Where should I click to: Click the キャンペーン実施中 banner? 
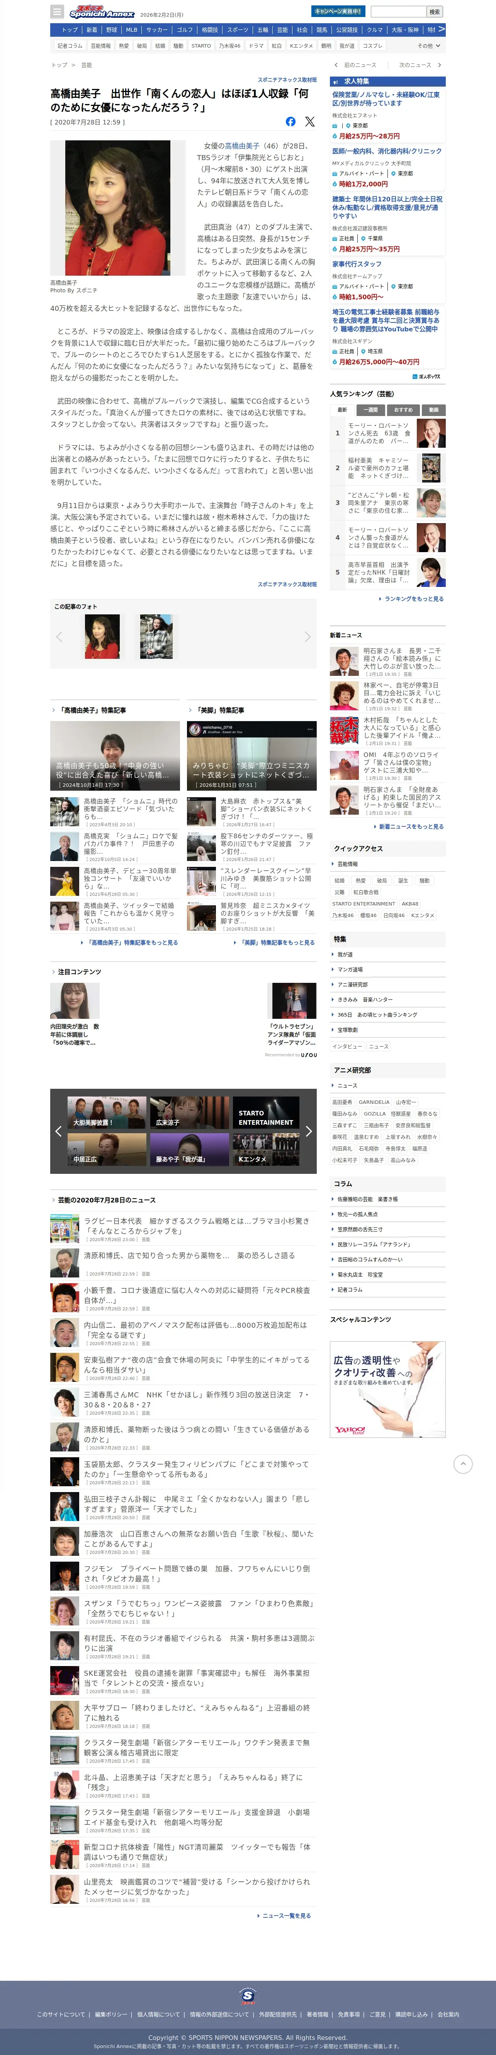[337, 11]
